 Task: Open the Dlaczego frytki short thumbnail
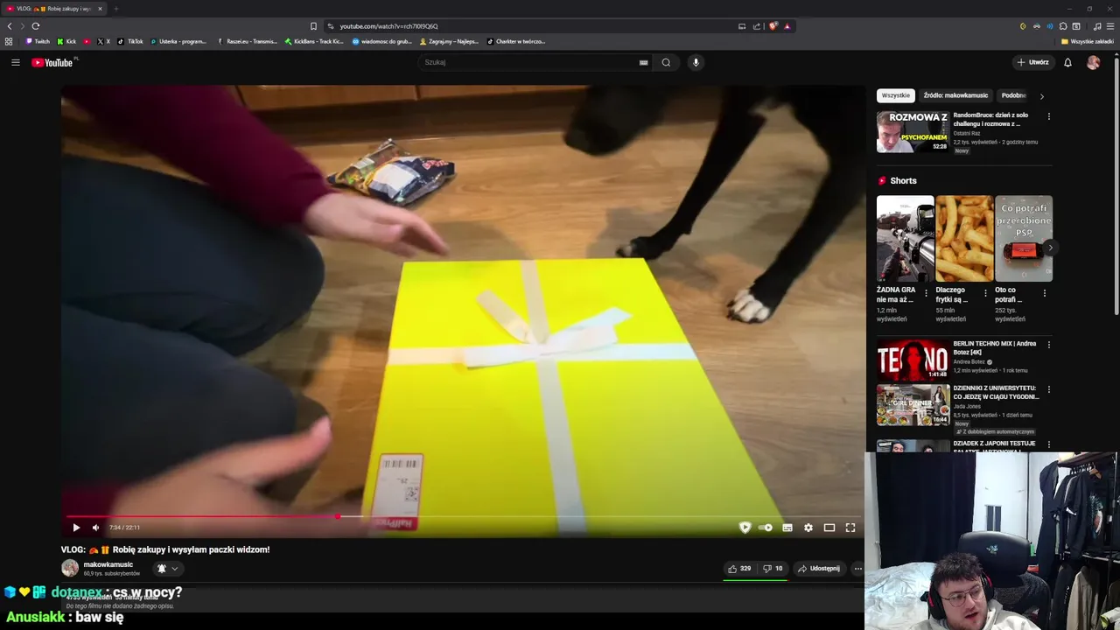(x=964, y=238)
